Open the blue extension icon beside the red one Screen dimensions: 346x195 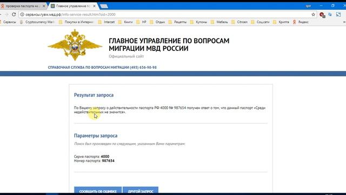(330, 15)
